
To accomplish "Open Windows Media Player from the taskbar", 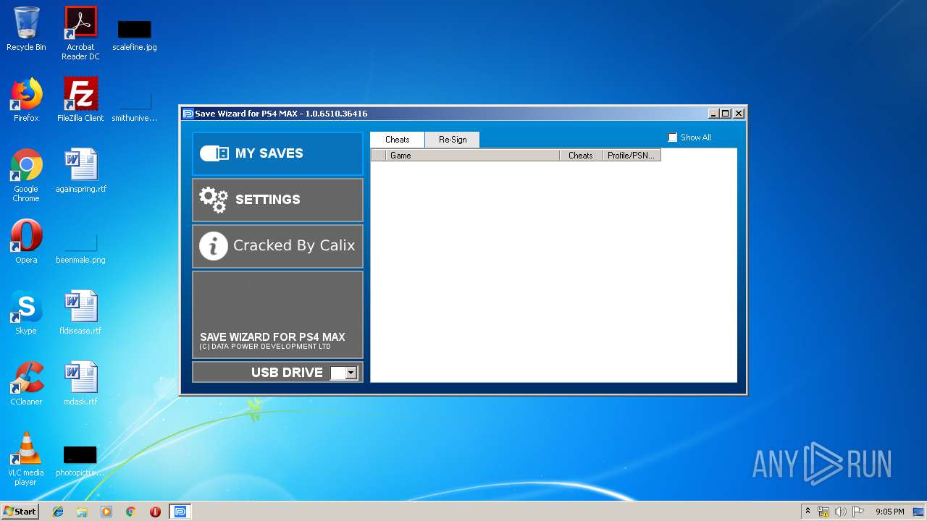I will click(106, 512).
